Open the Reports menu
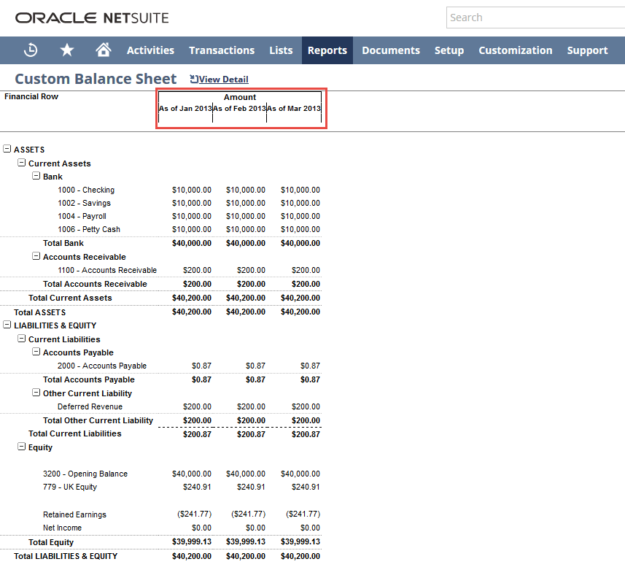The image size is (625, 567). tap(327, 50)
